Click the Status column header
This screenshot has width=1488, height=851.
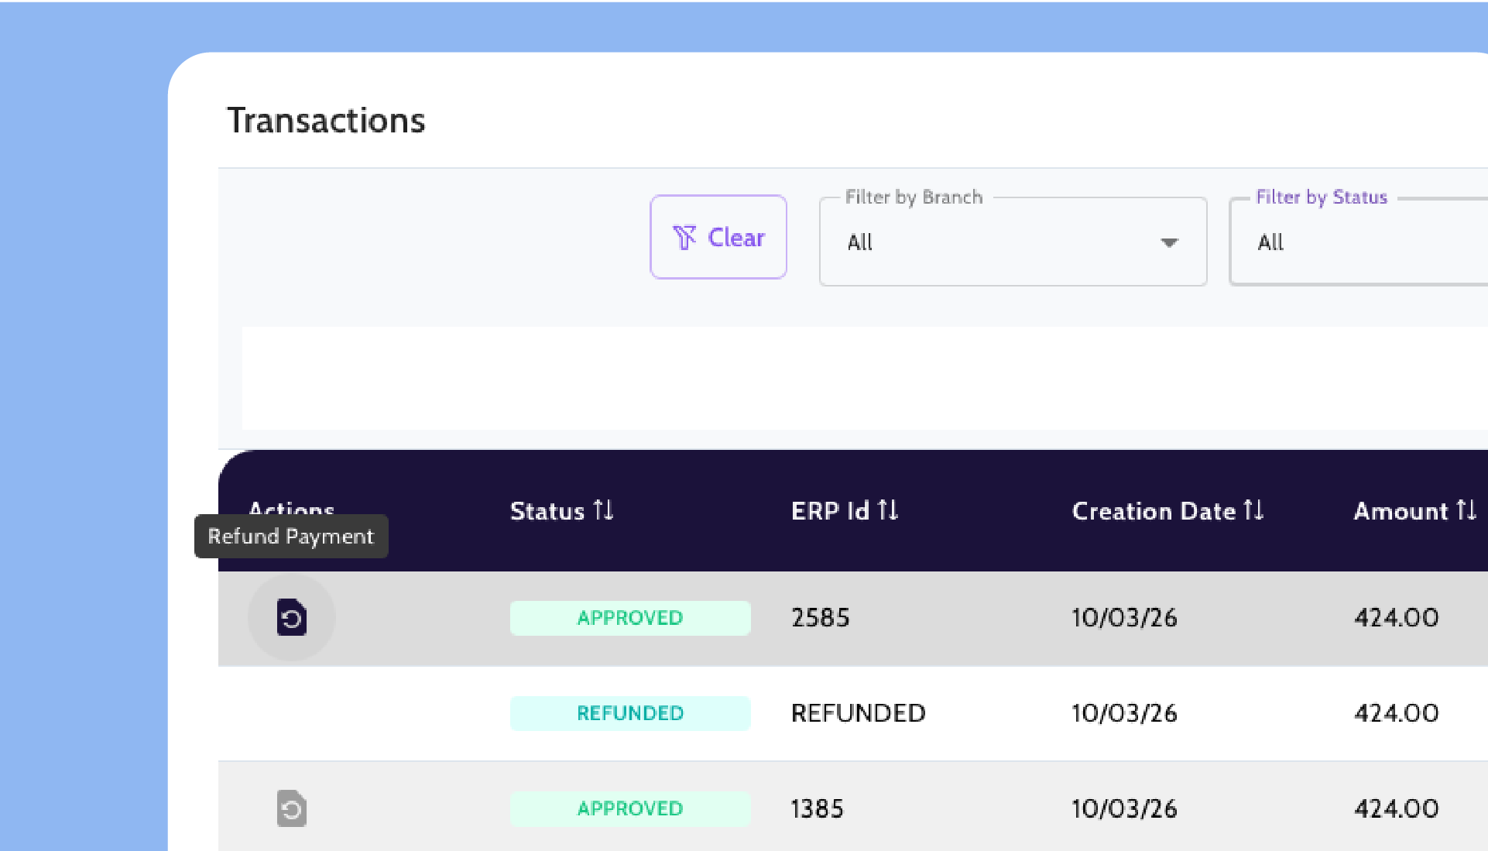547,511
